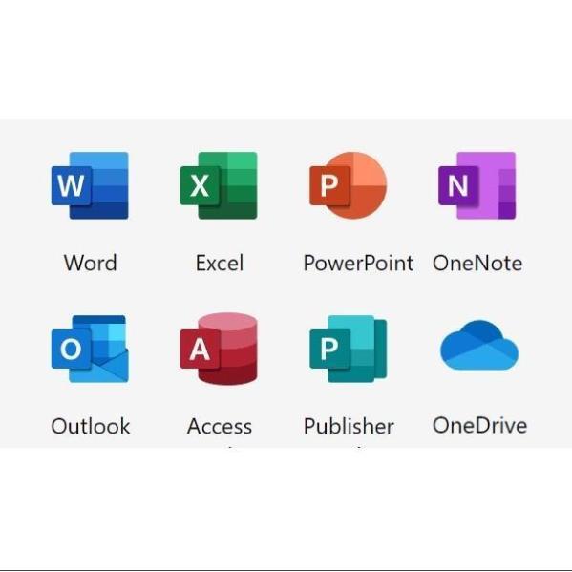
Task: Click the white N letter tile
Action: [x=458, y=185]
